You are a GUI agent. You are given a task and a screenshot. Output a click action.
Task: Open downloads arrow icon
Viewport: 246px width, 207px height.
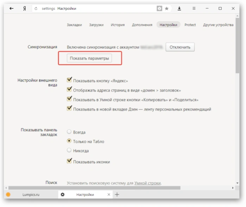(x=179, y=8)
